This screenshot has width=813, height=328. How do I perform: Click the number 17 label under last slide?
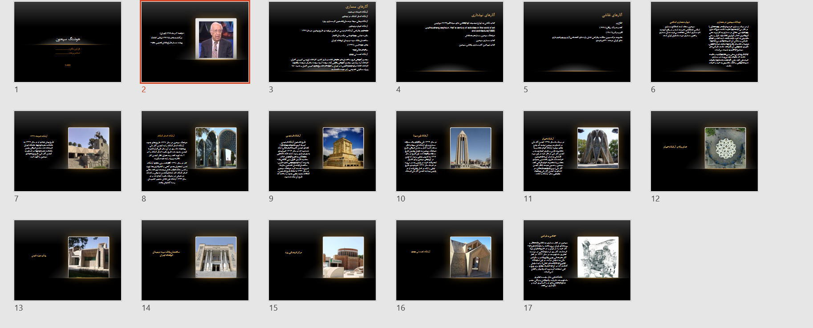pos(528,308)
